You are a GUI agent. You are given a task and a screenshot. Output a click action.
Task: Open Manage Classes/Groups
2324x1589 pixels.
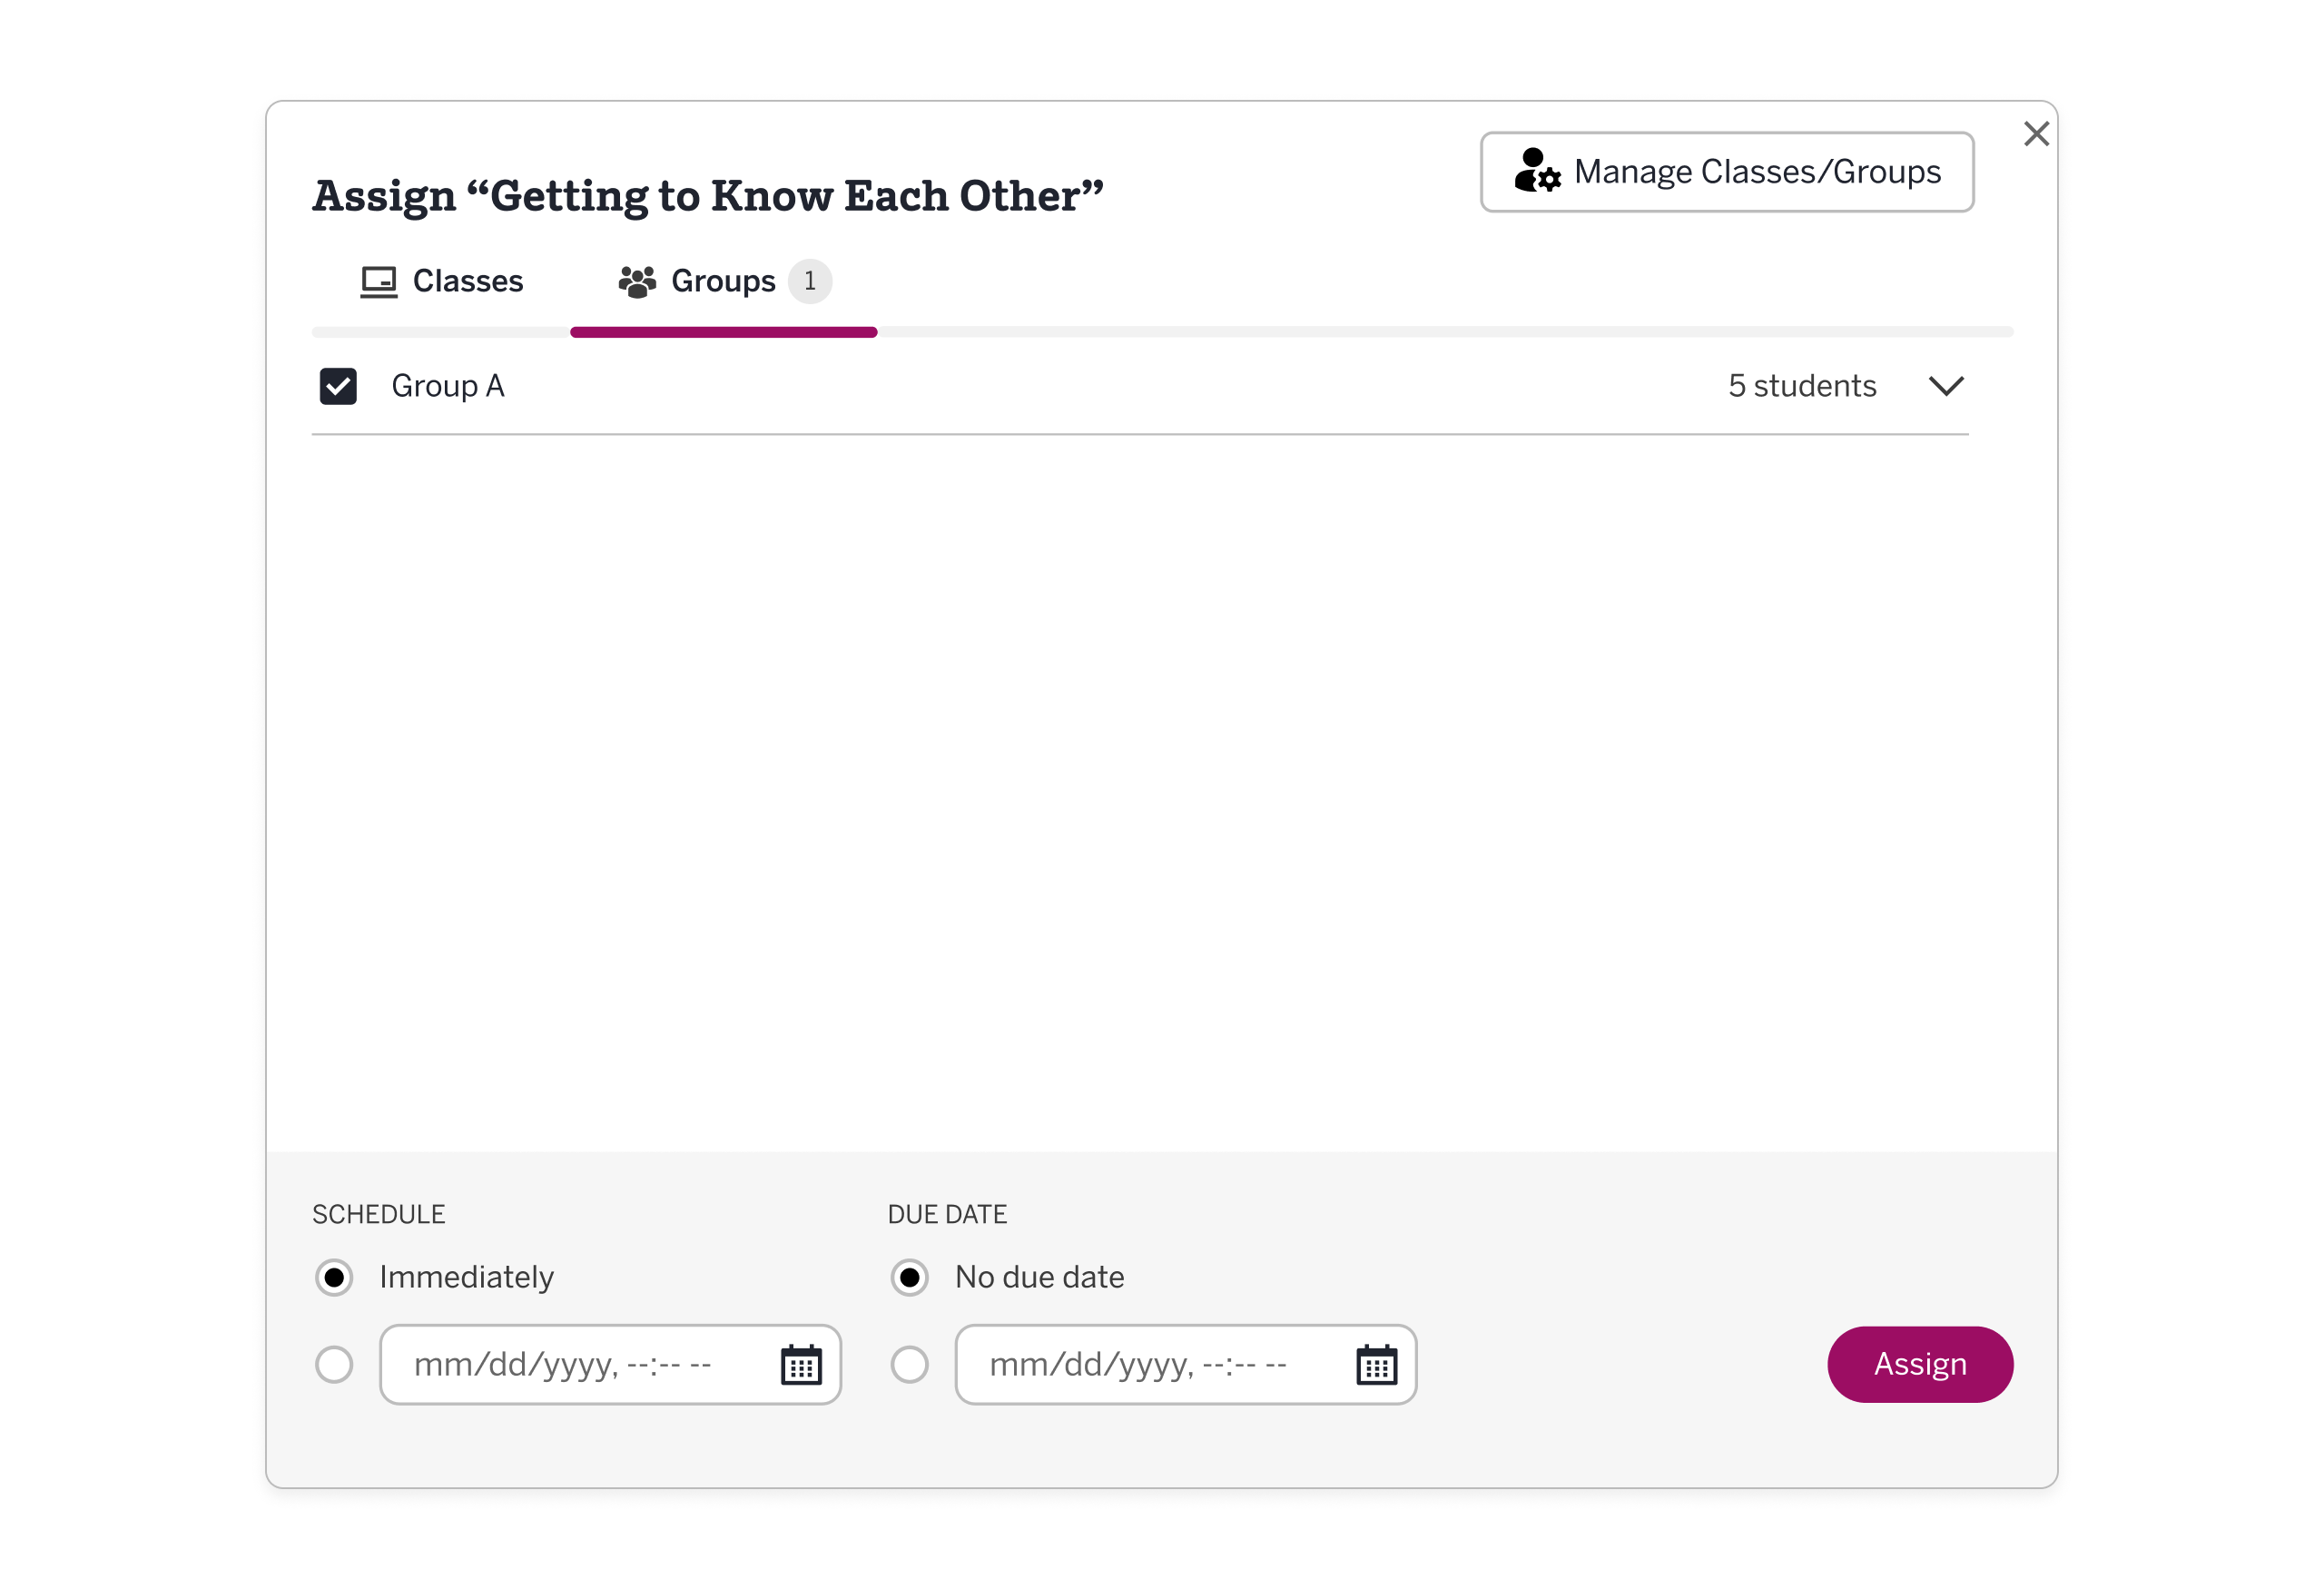point(1726,172)
